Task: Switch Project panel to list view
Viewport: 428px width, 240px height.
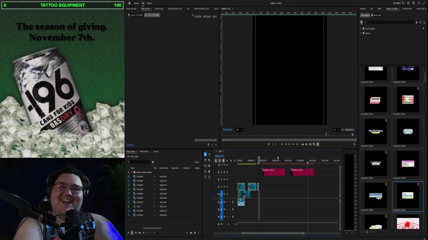Action: click(132, 233)
